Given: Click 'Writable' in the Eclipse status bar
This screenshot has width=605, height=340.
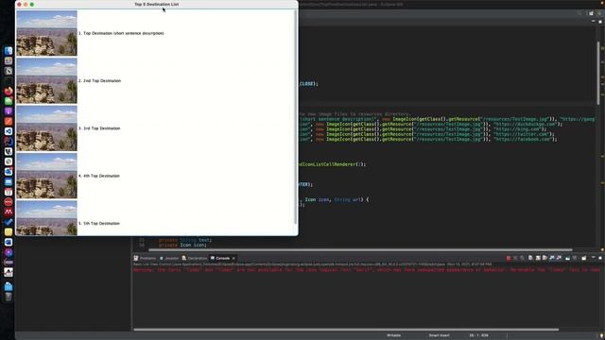Looking at the screenshot, I should coord(393,335).
